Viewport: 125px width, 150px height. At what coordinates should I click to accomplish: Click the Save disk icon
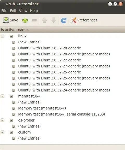[6, 20]
